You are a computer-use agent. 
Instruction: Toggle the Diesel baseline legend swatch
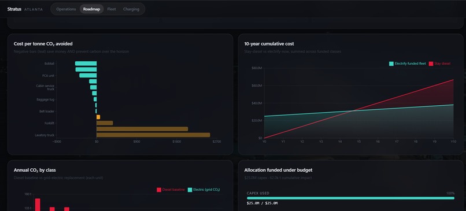(x=159, y=190)
